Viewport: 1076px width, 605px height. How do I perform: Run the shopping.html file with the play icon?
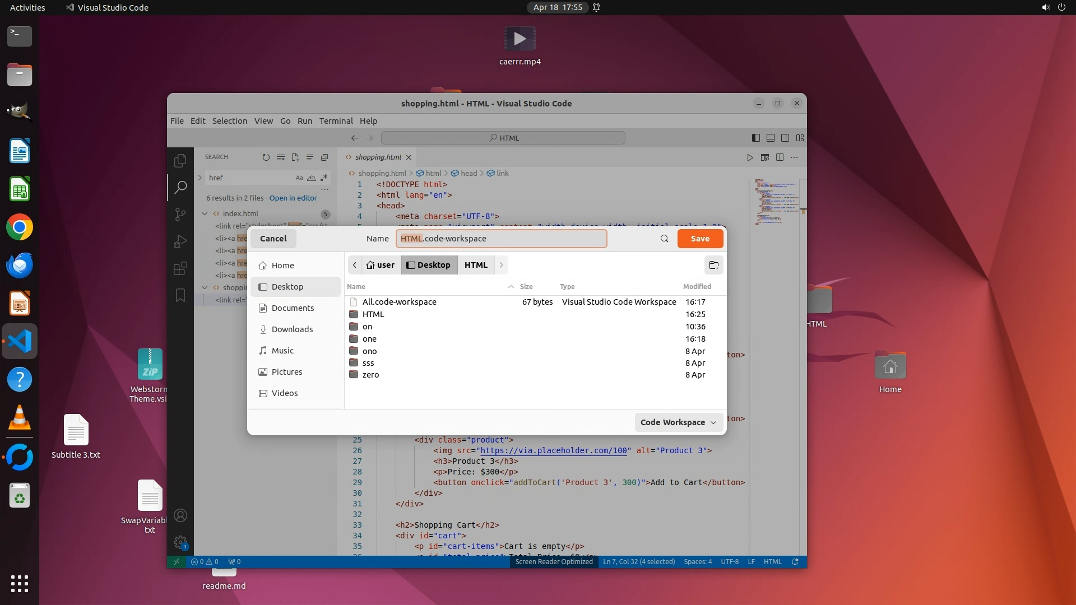750,157
